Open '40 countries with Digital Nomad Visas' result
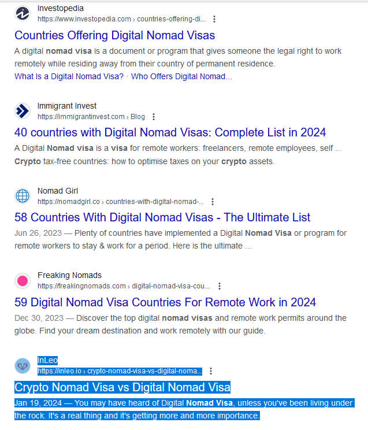 click(170, 132)
